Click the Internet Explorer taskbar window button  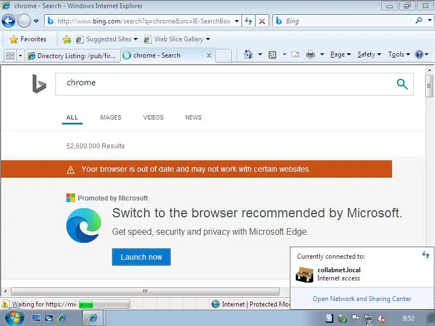[94, 318]
